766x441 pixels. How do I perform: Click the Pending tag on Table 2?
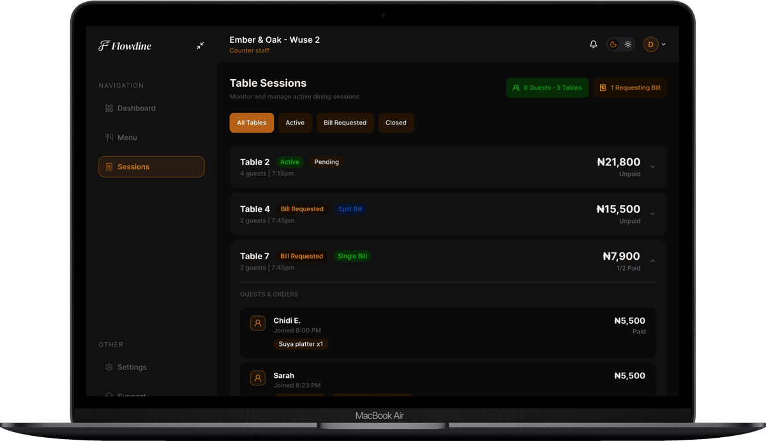tap(326, 162)
